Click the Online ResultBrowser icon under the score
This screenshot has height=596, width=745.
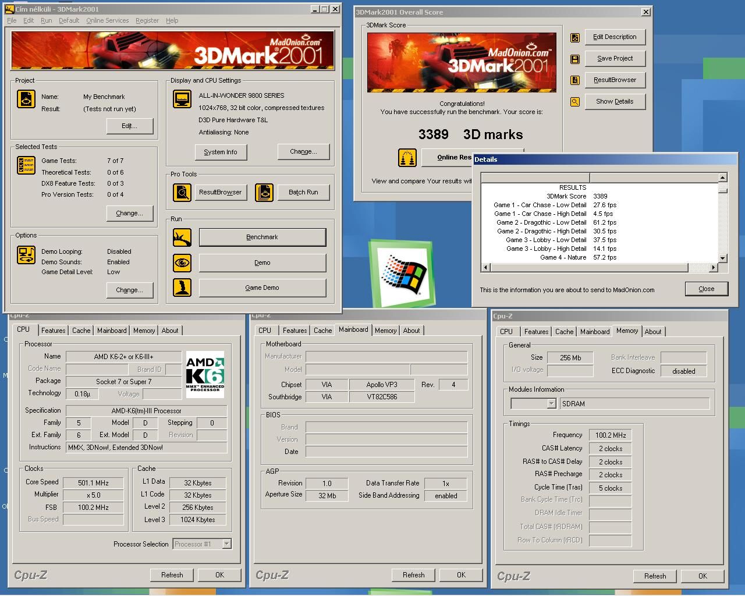pyautogui.click(x=407, y=158)
